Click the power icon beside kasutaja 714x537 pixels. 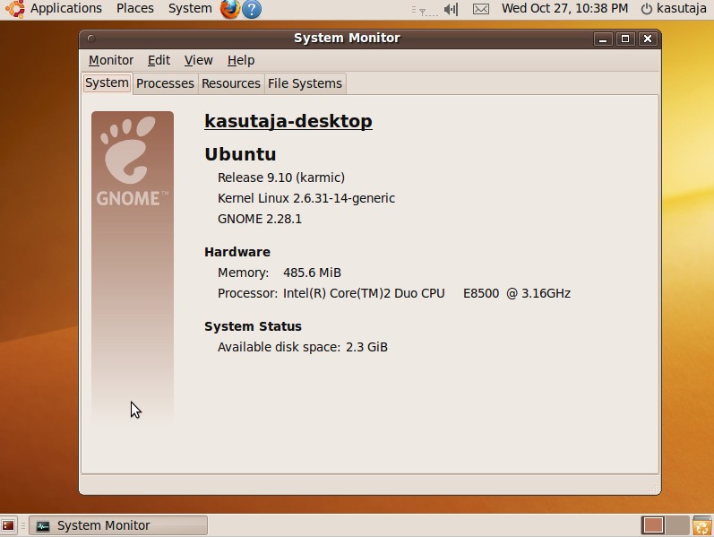point(646,9)
